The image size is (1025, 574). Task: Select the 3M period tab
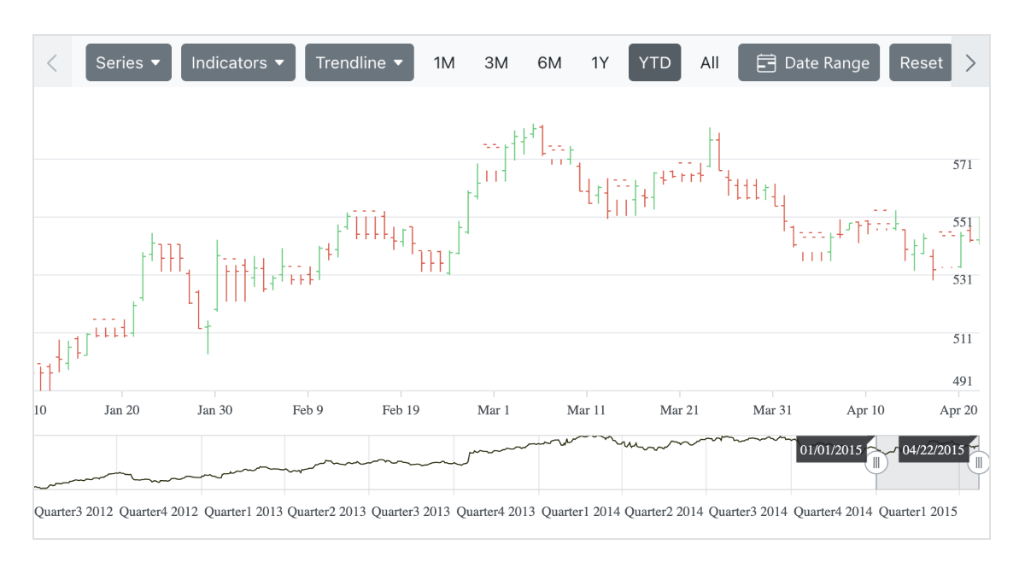(x=496, y=61)
